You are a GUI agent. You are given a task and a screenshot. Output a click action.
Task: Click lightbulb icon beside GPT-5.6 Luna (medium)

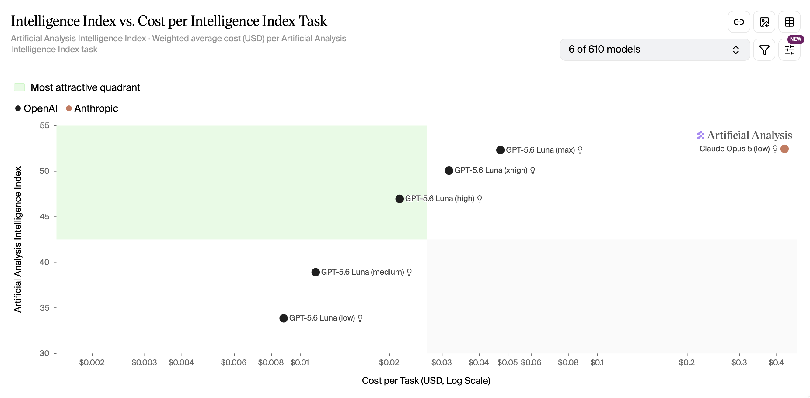(x=409, y=272)
